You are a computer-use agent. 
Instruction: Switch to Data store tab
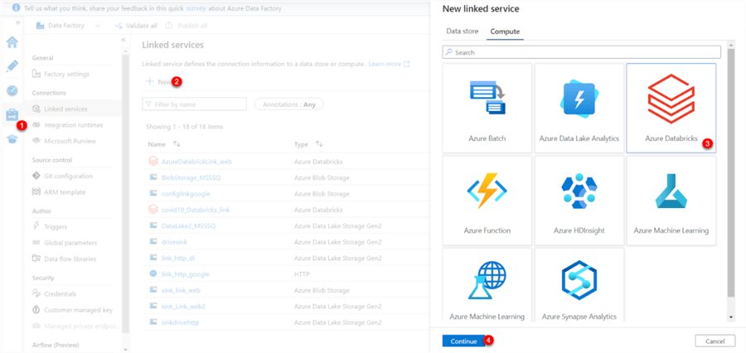click(x=462, y=31)
